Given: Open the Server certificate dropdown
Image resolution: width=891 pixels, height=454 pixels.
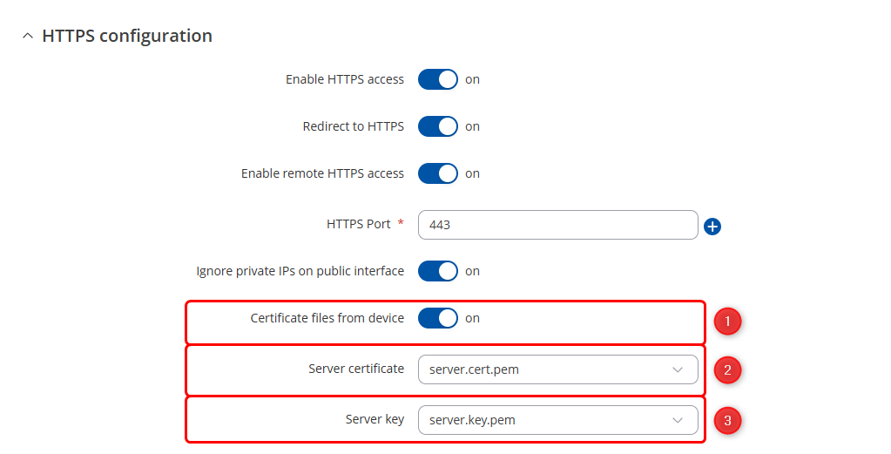Looking at the screenshot, I should [557, 369].
